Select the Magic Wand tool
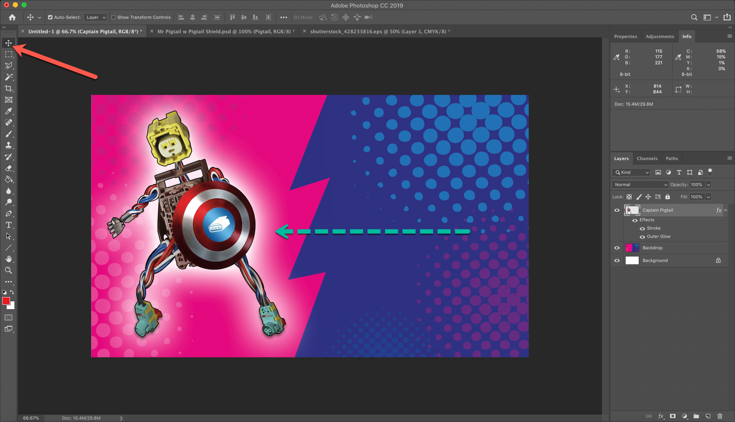Viewport: 735px width, 422px height. pos(9,77)
